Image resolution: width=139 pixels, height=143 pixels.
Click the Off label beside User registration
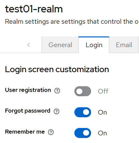pos(103,91)
